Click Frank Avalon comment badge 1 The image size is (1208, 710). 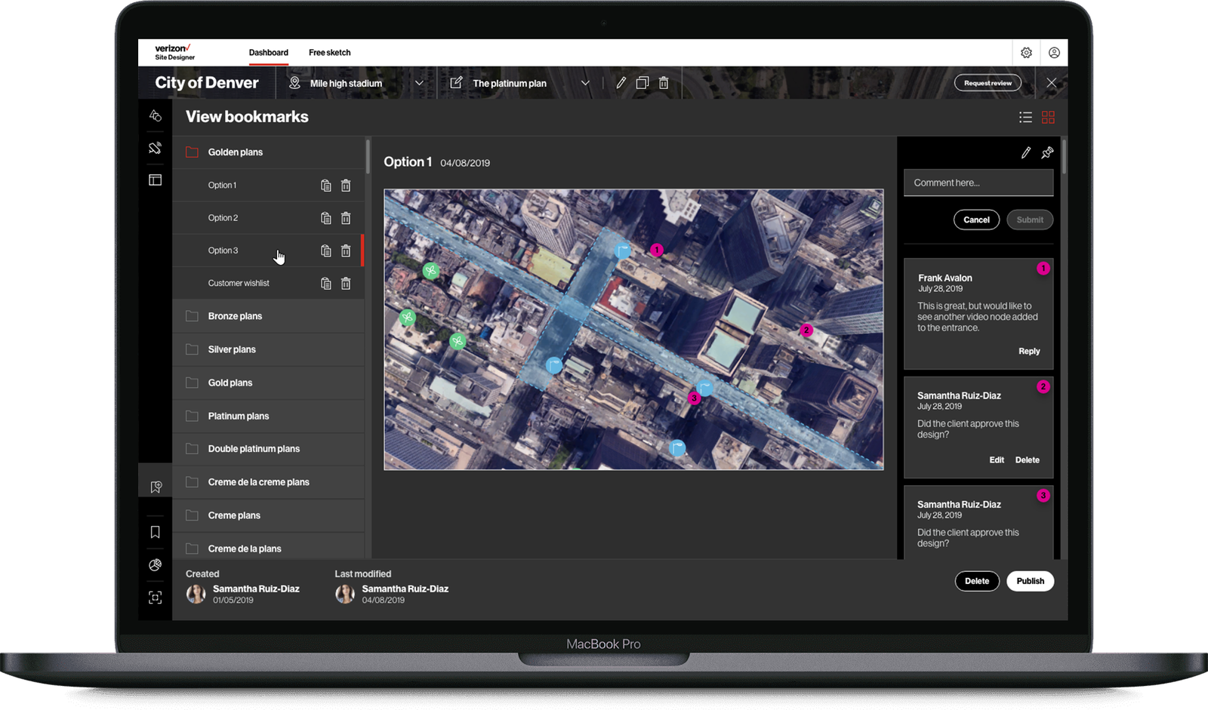tap(1043, 269)
